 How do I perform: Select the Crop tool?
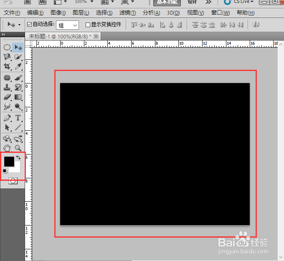[7, 66]
